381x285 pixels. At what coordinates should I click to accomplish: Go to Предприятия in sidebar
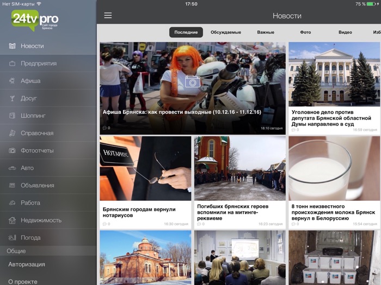pos(48,64)
